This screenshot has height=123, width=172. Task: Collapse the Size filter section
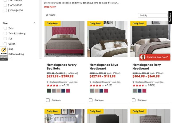[34, 23]
